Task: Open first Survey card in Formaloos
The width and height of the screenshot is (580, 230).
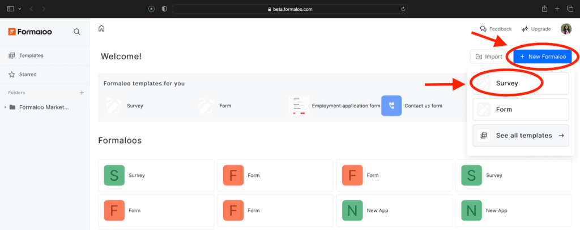Action: pyautogui.click(x=156, y=175)
